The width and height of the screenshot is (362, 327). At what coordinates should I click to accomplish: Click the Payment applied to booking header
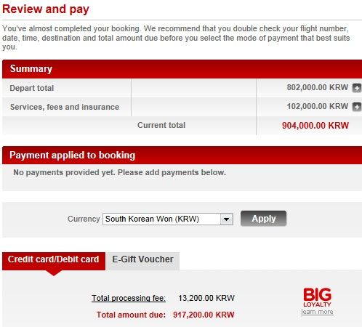click(182, 156)
